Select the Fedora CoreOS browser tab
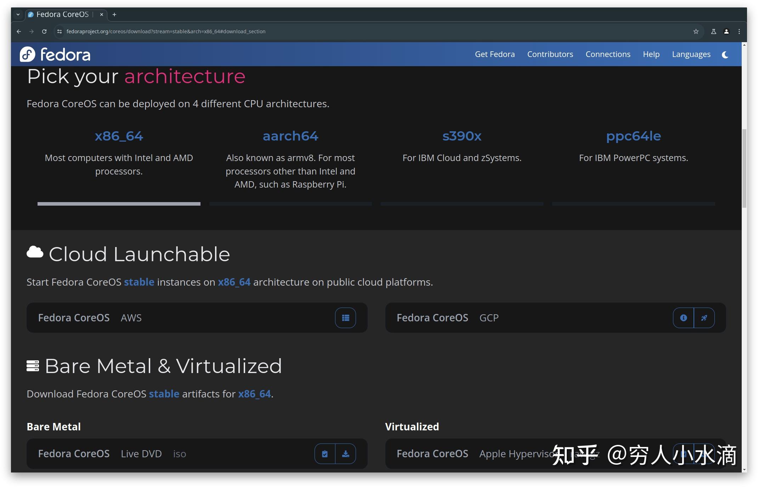This screenshot has width=758, height=487. click(62, 15)
